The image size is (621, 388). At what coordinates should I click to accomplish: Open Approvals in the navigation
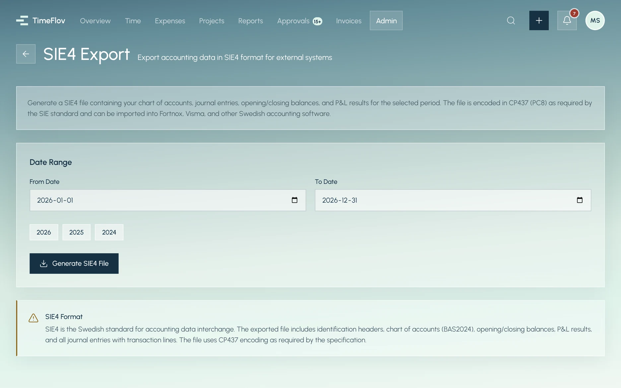(293, 21)
